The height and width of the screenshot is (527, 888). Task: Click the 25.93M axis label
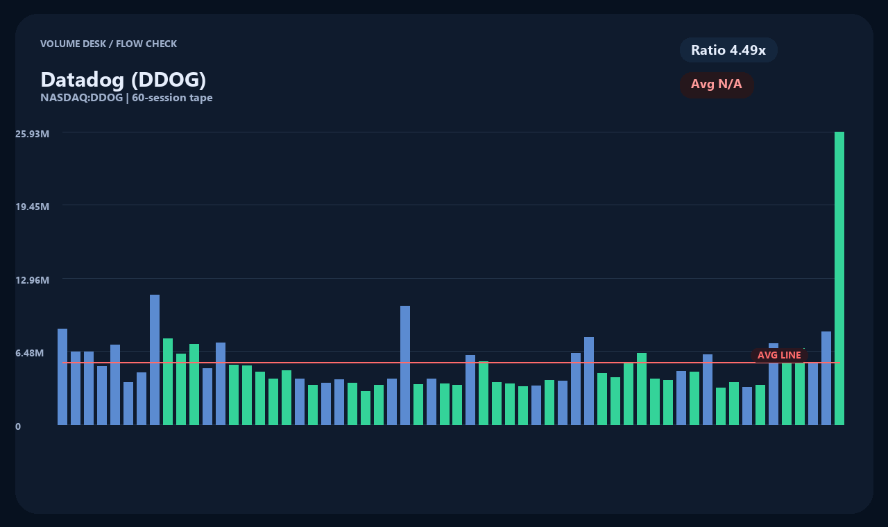(x=33, y=134)
